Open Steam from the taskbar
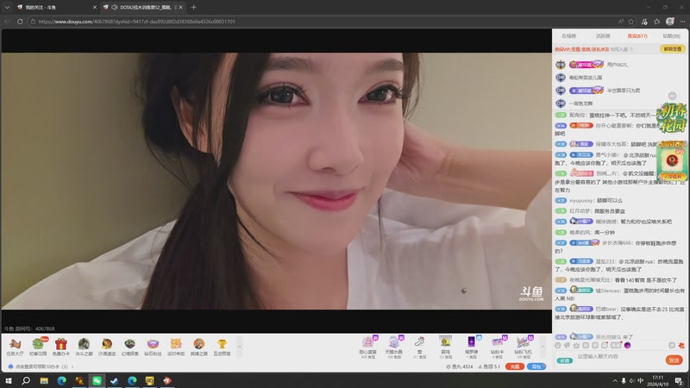The image size is (690, 388). point(115,380)
